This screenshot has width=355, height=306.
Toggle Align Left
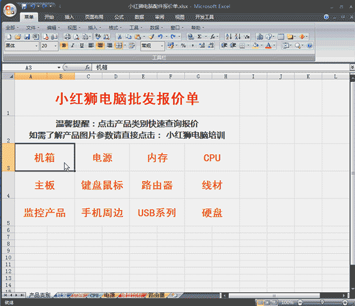(x=91, y=46)
